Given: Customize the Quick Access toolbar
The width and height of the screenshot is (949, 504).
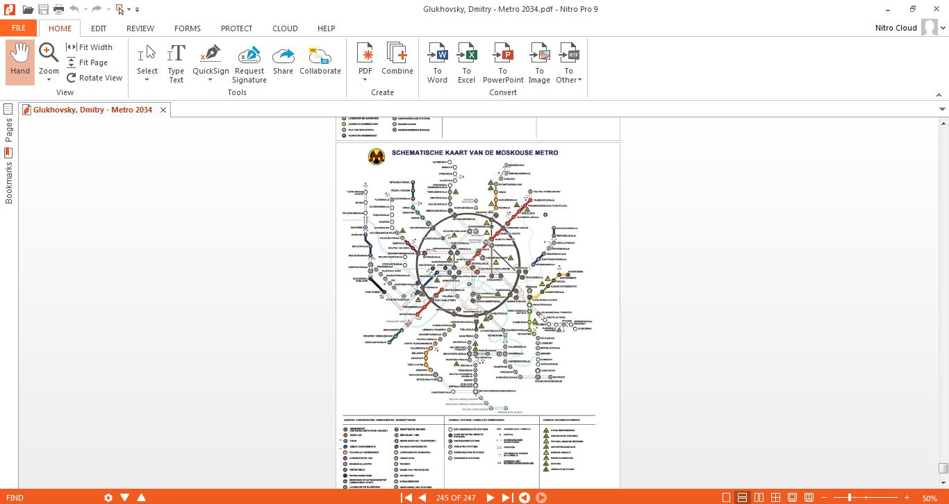Looking at the screenshot, I should (x=138, y=10).
